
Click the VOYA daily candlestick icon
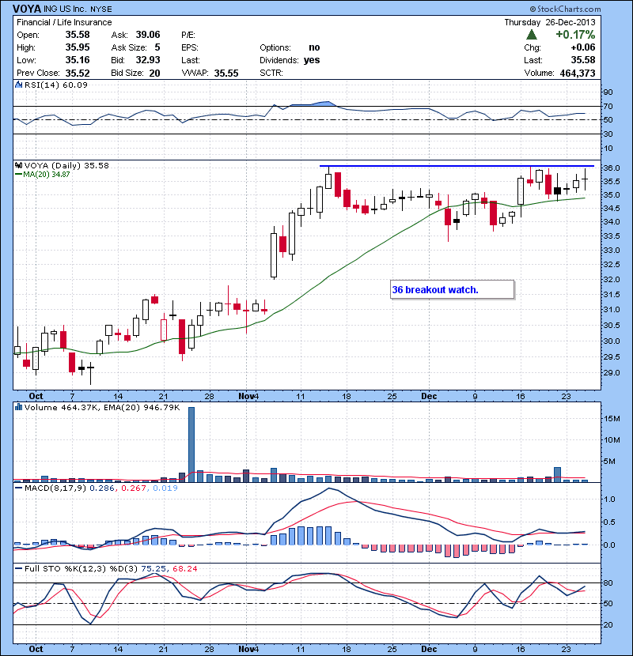coord(18,165)
